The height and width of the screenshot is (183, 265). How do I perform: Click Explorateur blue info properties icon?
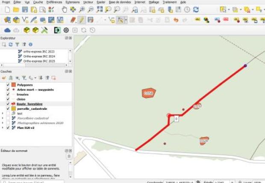(x=30, y=44)
